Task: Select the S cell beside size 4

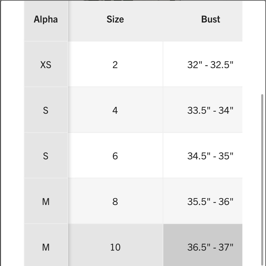Action: (46, 110)
